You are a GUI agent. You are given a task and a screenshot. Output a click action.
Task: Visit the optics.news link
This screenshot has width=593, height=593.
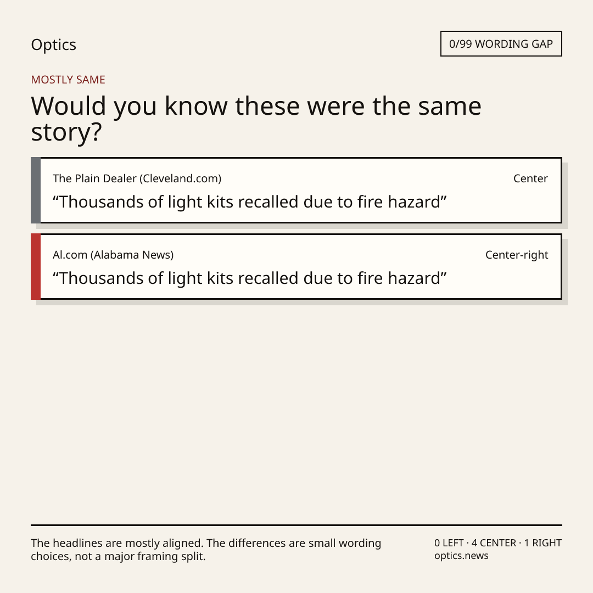click(461, 556)
